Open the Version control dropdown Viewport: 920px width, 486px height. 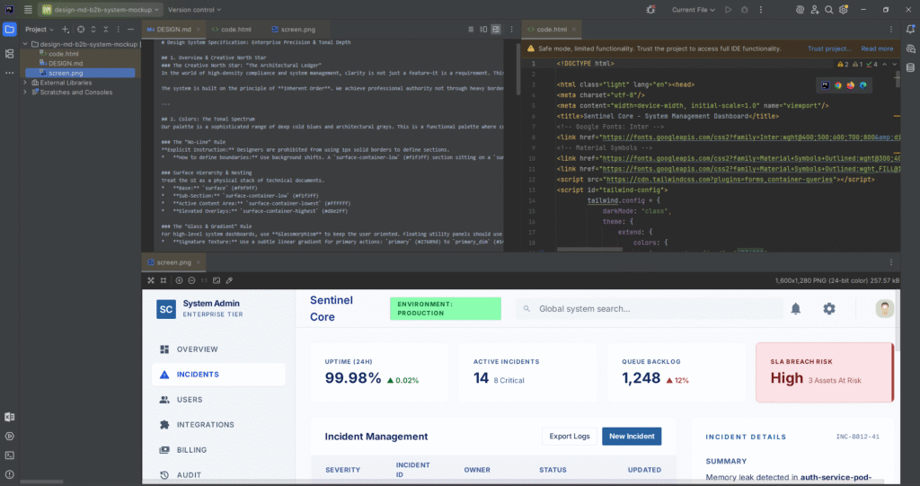tap(192, 10)
